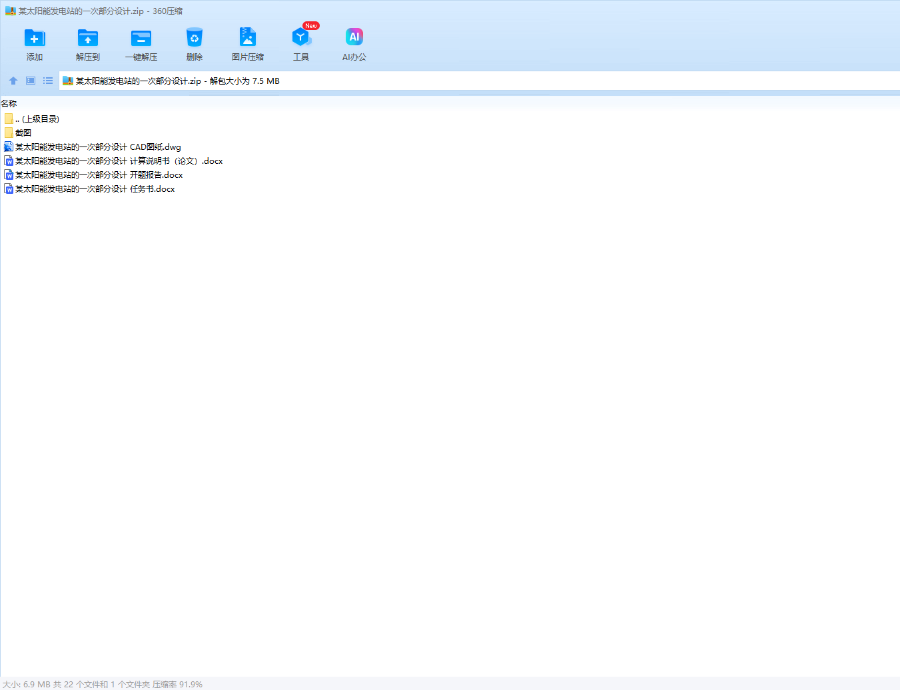The width and height of the screenshot is (900, 690).
Task: Switch to list view mode button
Action: point(48,81)
